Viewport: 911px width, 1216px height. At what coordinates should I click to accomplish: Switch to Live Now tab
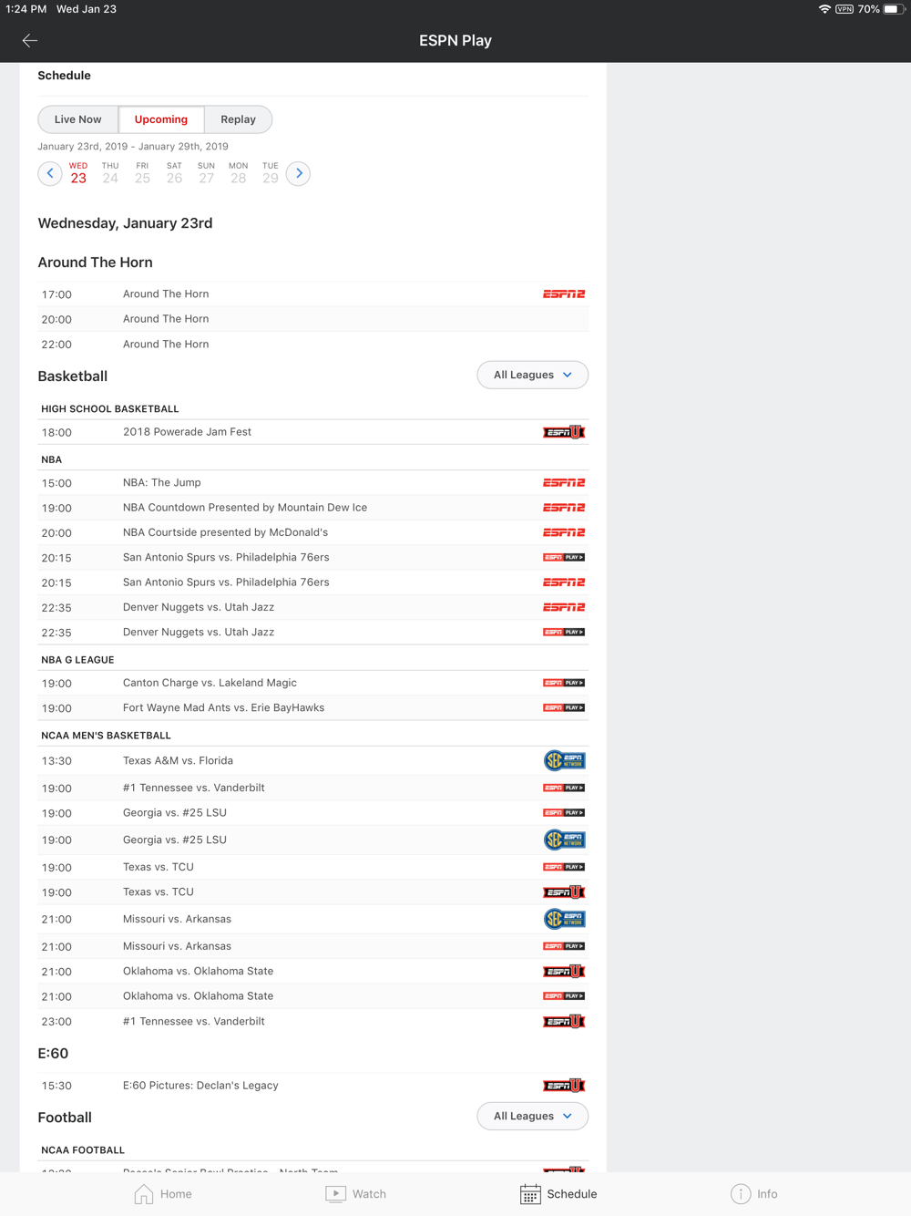point(78,119)
